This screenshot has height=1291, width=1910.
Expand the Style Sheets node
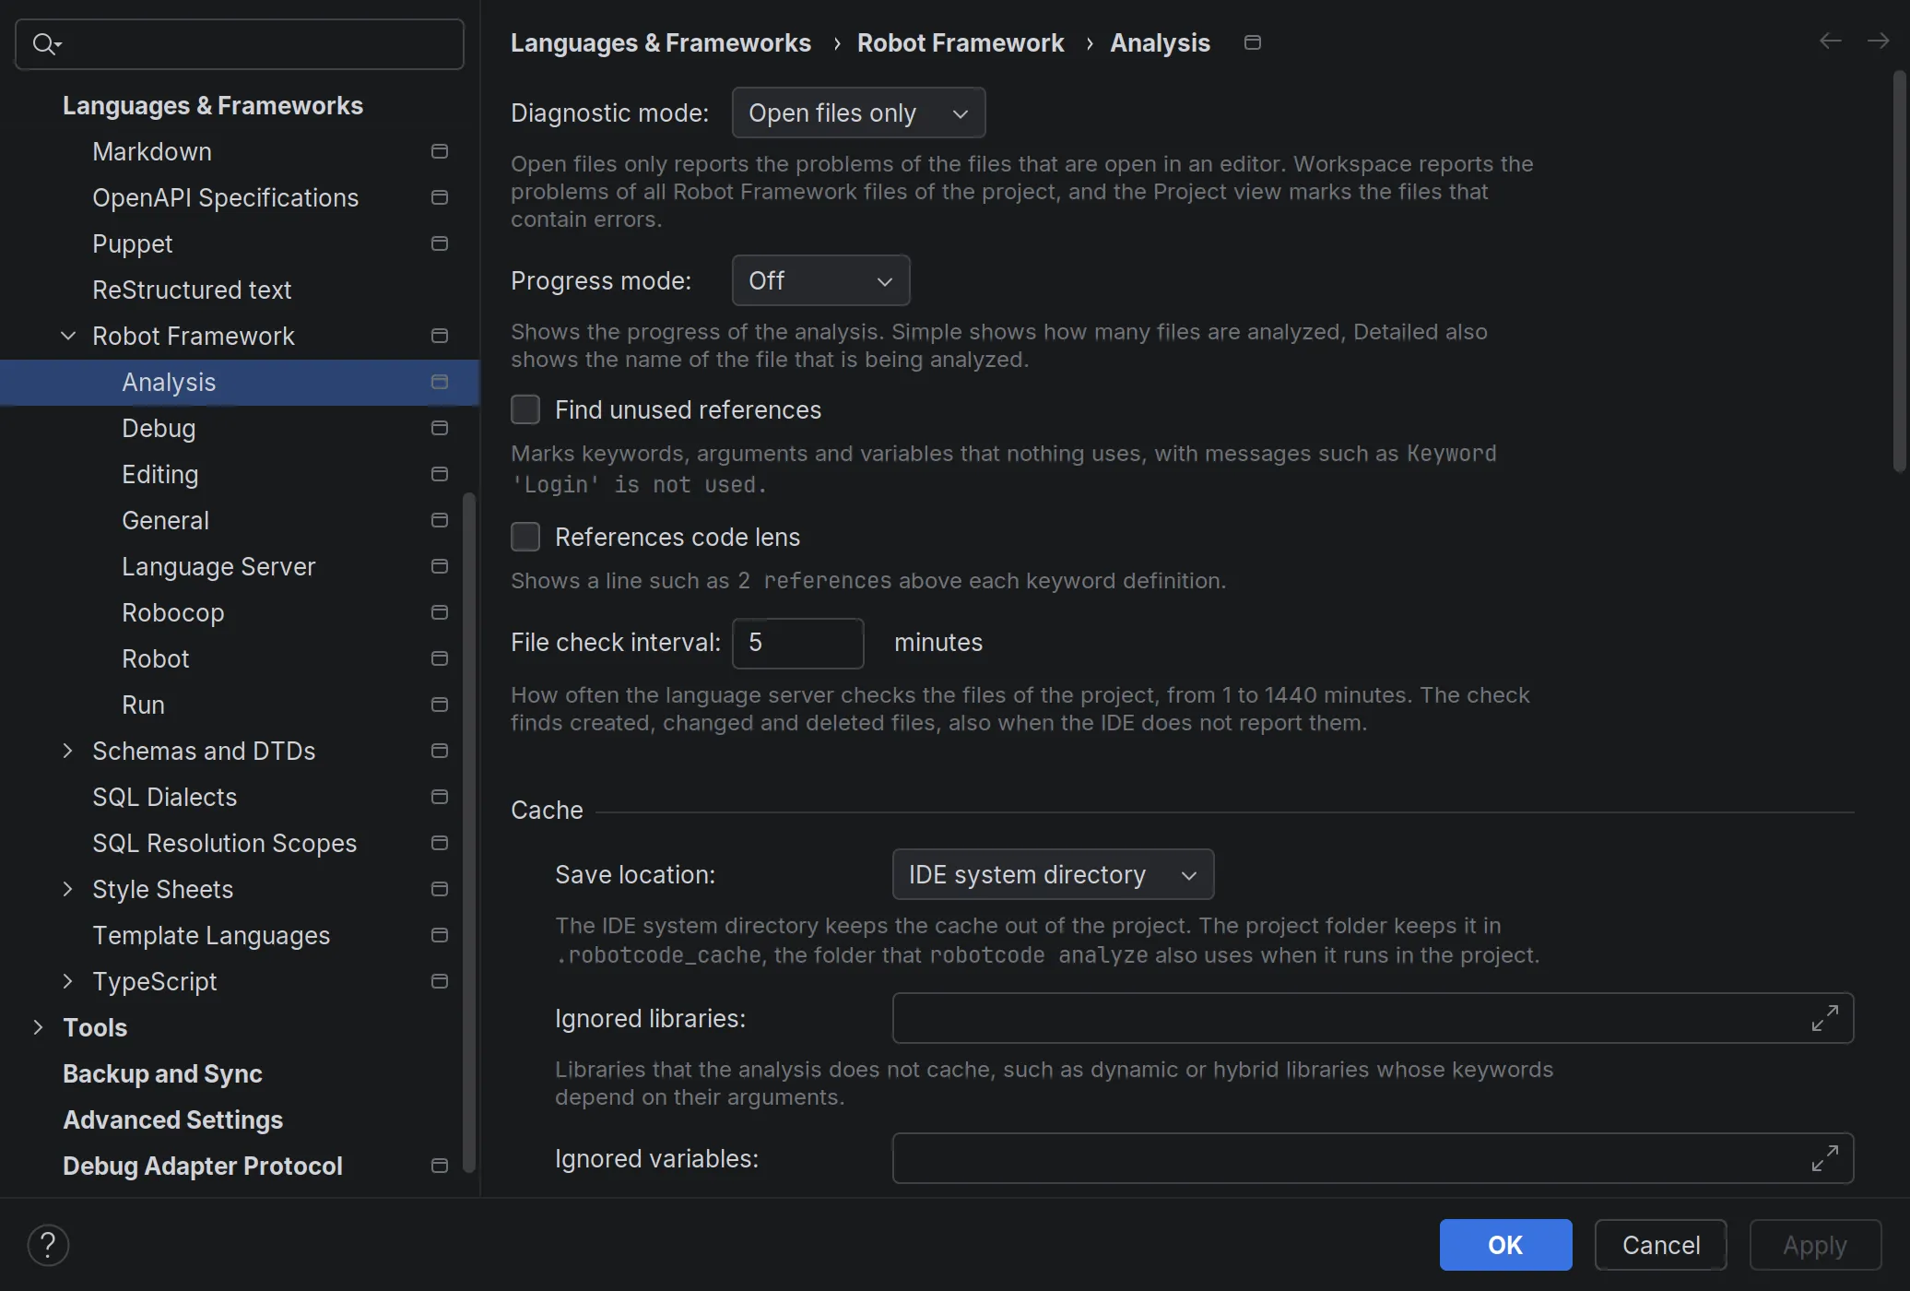coord(68,889)
